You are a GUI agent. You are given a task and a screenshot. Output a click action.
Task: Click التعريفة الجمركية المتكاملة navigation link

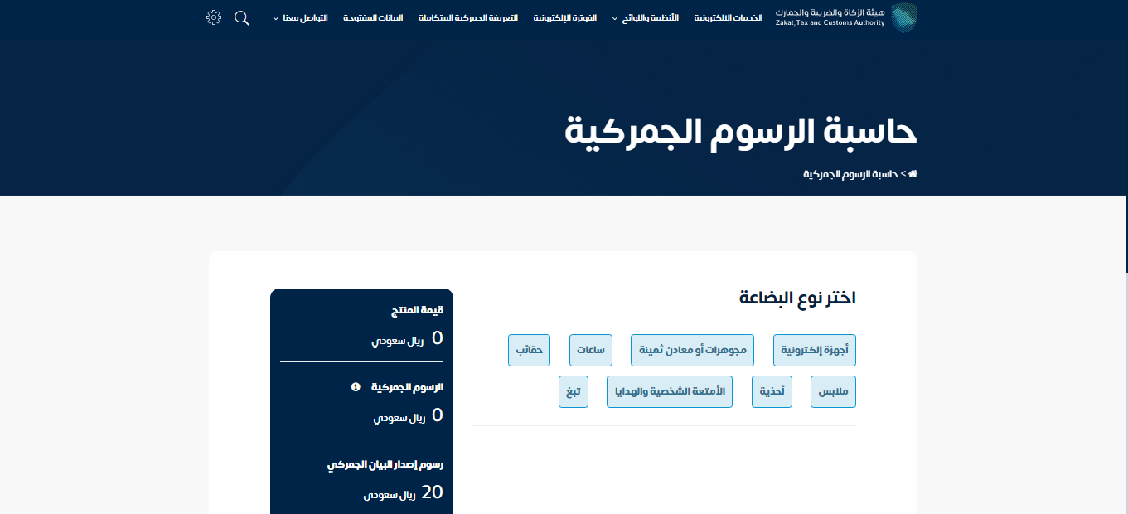(x=469, y=17)
